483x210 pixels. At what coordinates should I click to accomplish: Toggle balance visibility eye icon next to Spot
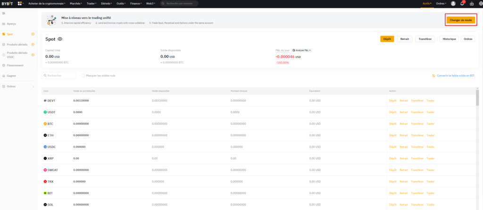pos(60,39)
